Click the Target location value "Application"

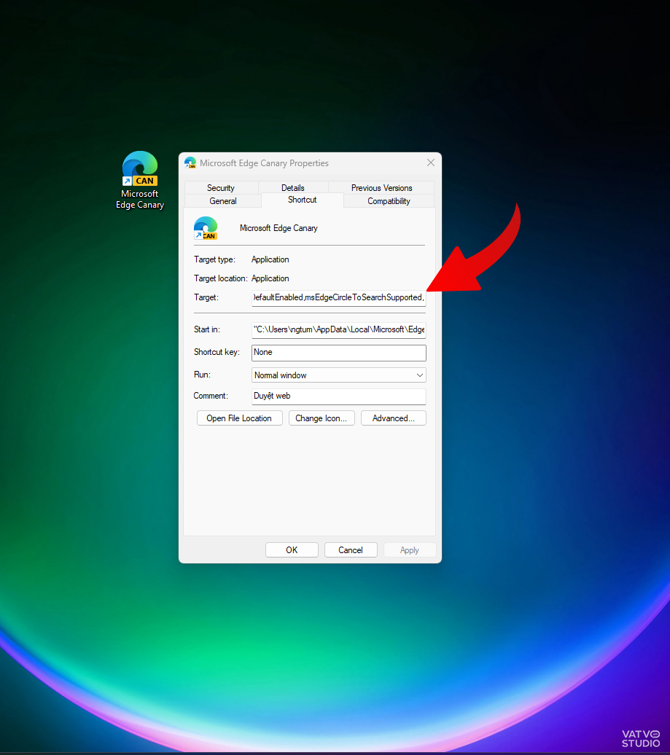[x=270, y=278]
